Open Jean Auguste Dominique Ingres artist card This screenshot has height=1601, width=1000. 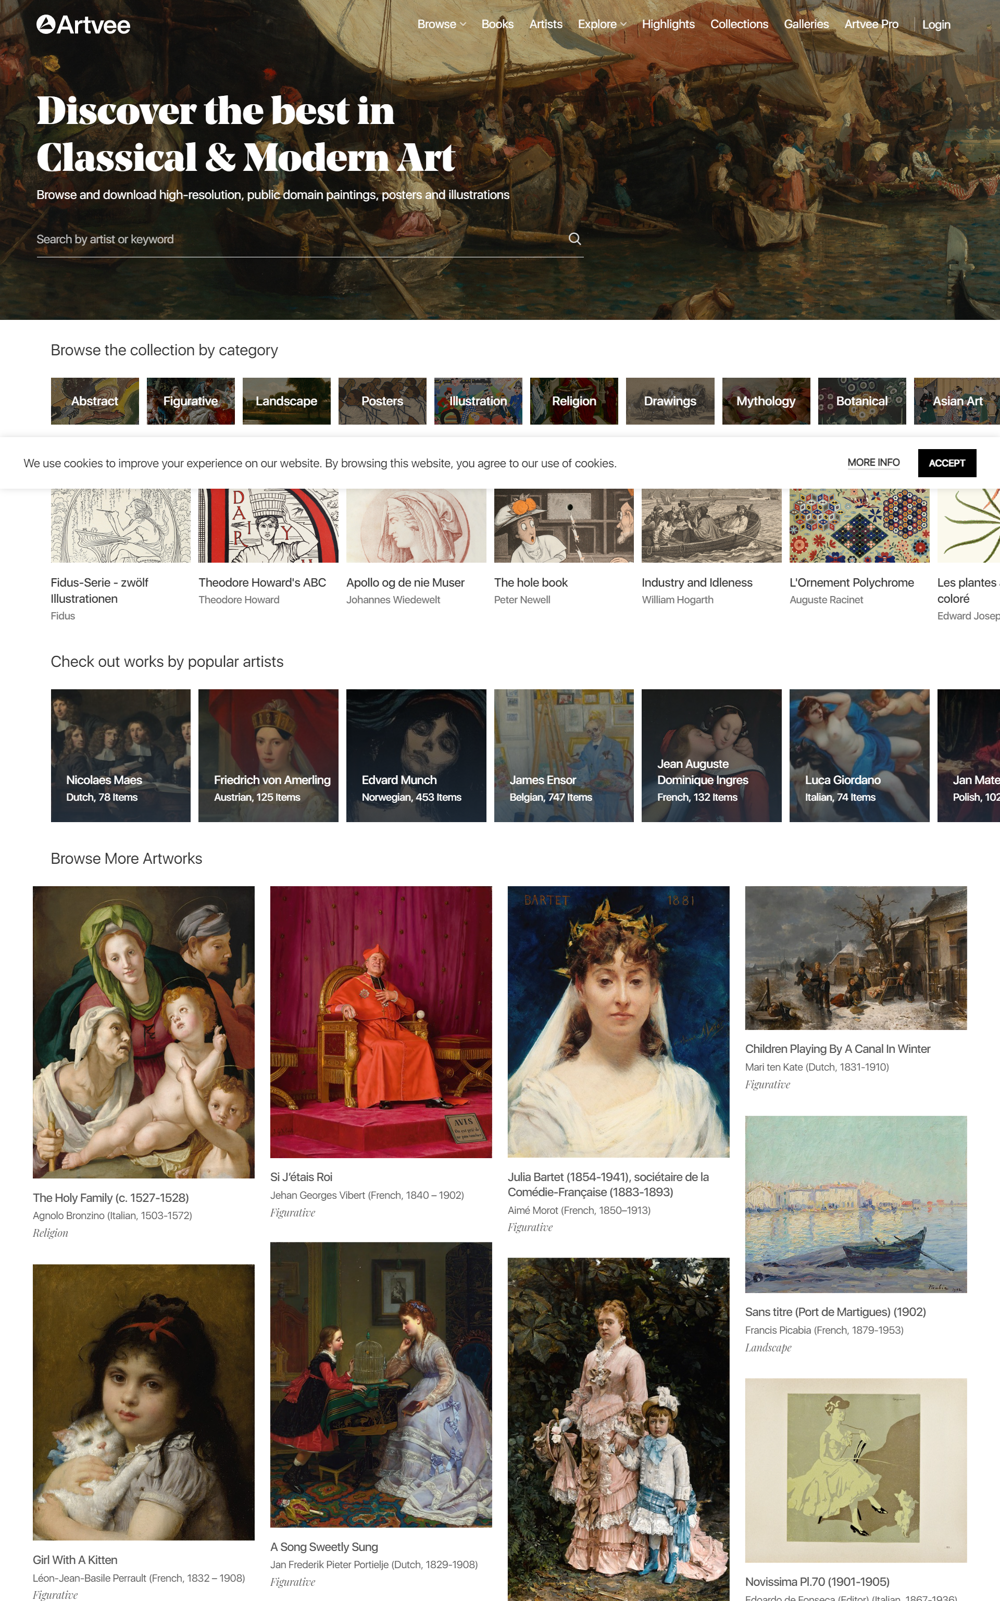tap(711, 755)
